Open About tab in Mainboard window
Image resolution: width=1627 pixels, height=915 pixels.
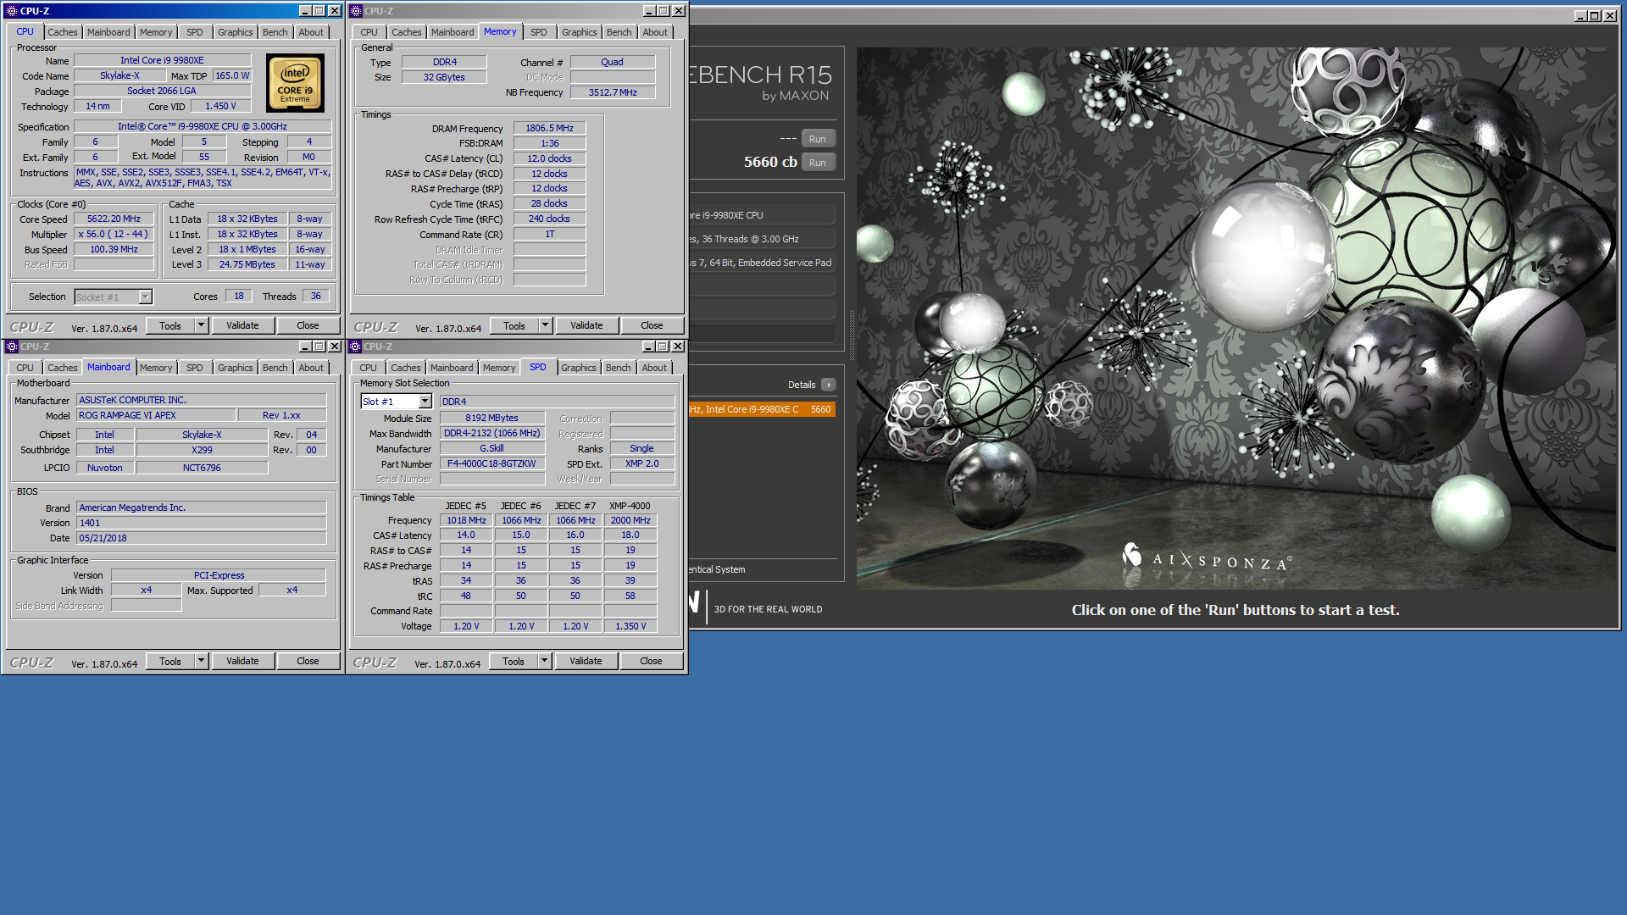coord(311,368)
